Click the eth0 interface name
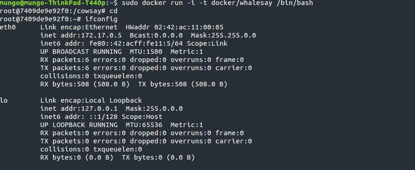The image size is (415, 170). [8, 27]
